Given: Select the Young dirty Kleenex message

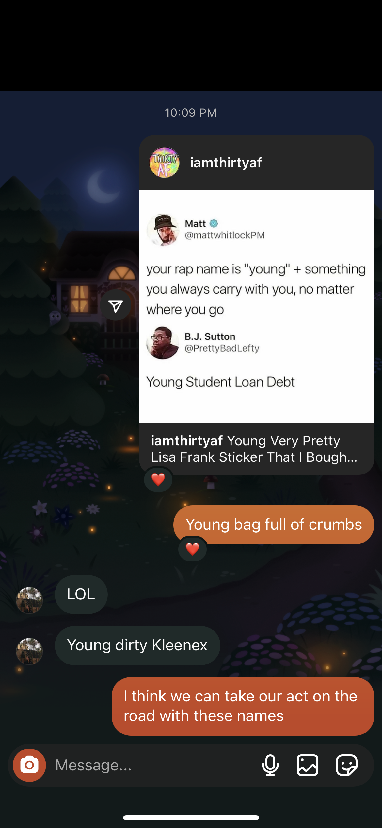Looking at the screenshot, I should pos(137,645).
